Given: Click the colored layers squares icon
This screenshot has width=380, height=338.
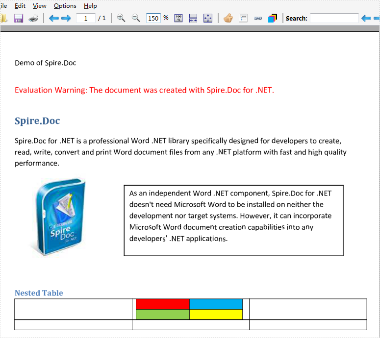Looking at the screenshot, I should pyautogui.click(x=273, y=18).
